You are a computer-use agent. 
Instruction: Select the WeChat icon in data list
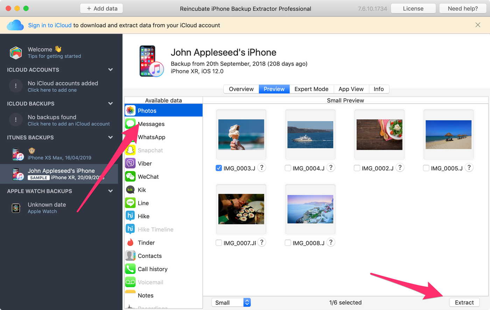131,177
